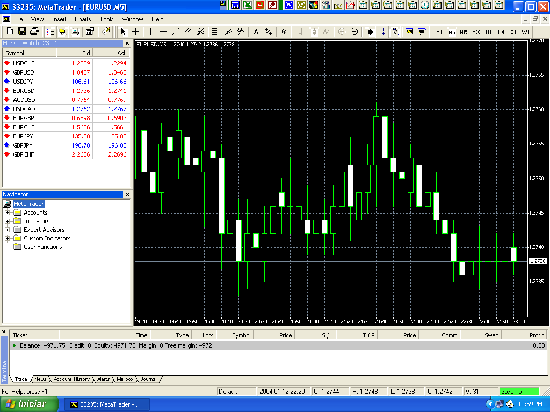Select the Fibonacci Fan tool
The height and width of the screenshot is (412, 550).
[228, 32]
